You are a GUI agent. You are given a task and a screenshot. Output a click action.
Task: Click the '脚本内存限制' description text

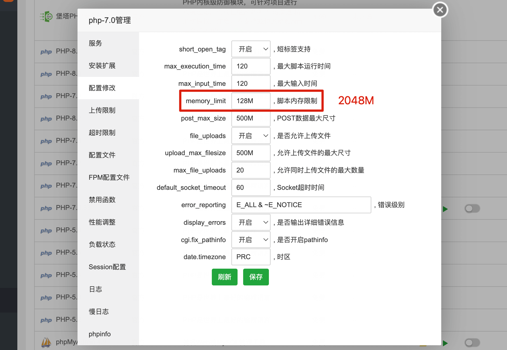[297, 101]
